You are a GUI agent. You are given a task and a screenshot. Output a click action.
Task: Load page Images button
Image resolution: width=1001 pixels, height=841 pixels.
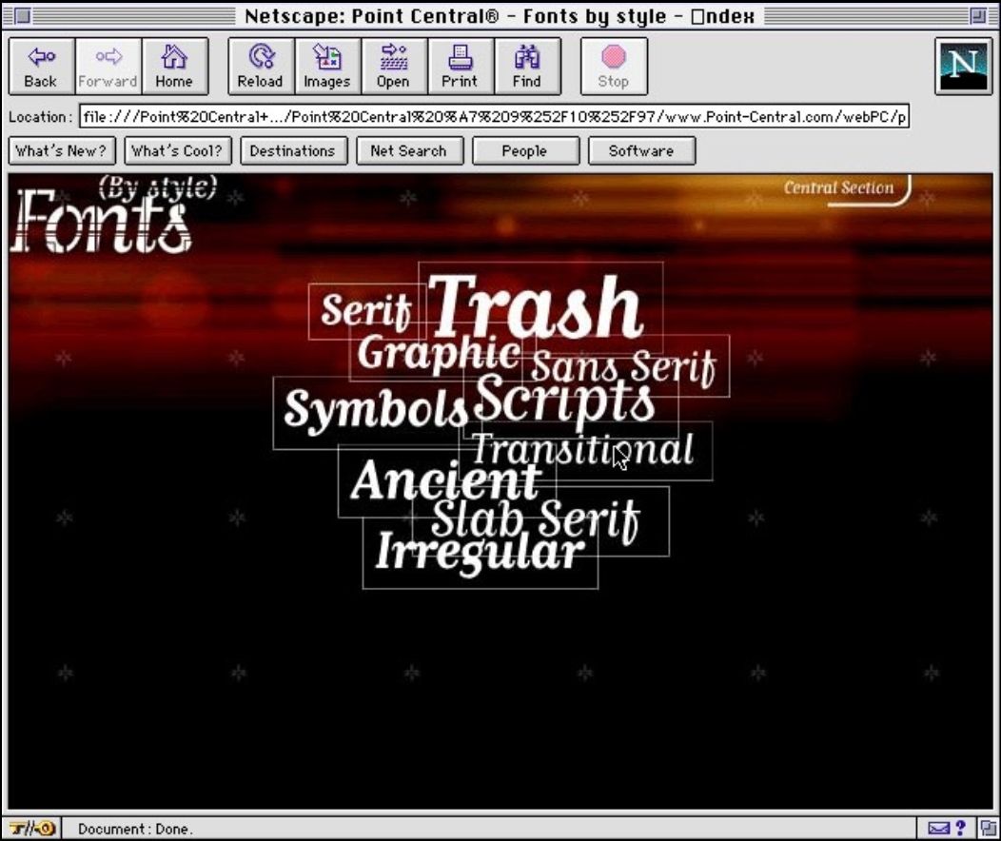[x=327, y=67]
